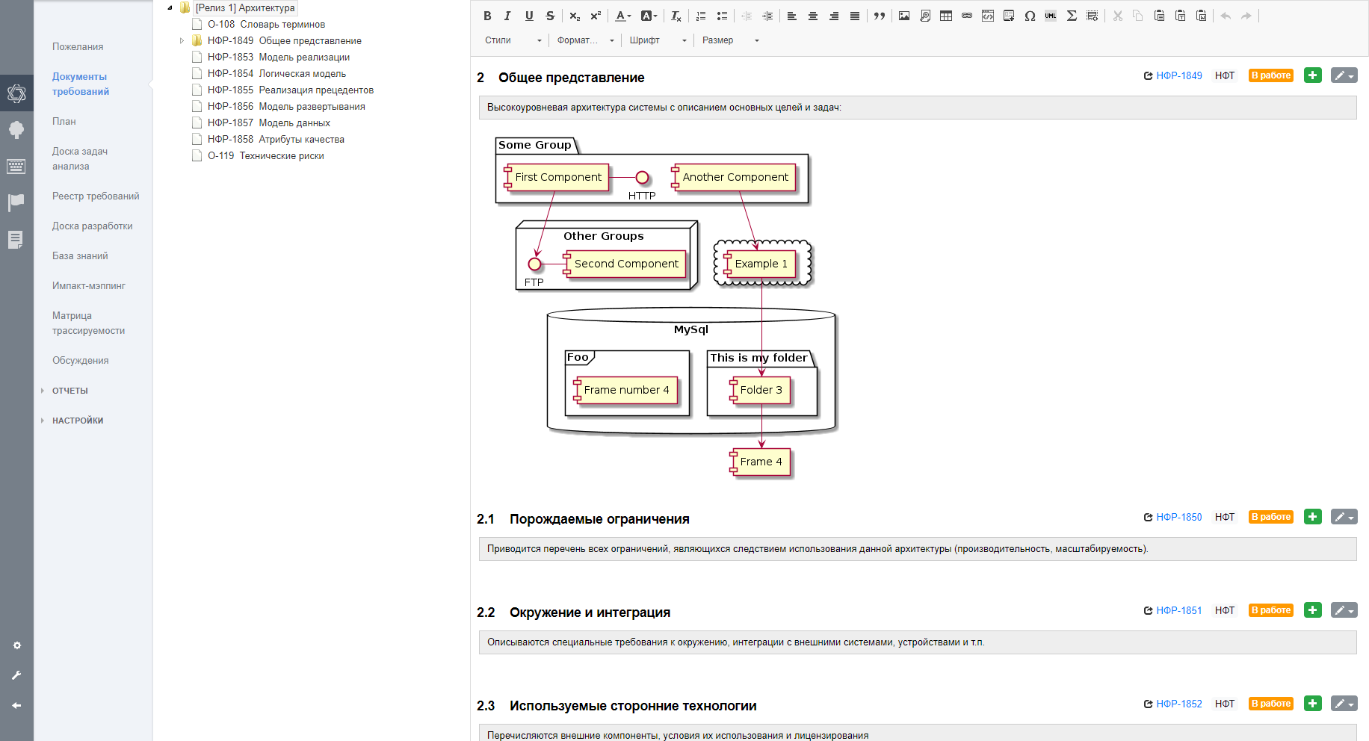Open the wrench icon in the left rail
The image size is (1369, 741).
tap(16, 675)
